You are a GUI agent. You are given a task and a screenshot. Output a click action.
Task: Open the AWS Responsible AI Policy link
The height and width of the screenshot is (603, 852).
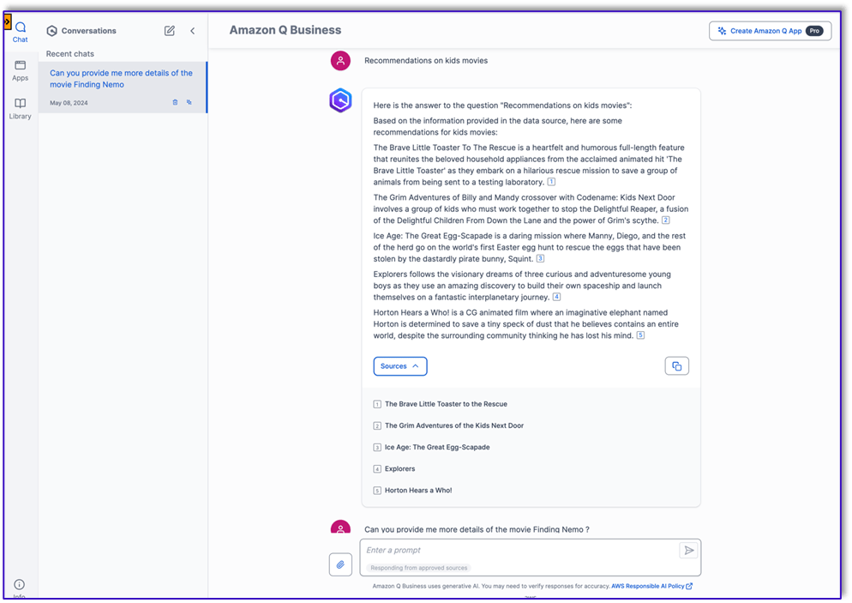click(651, 586)
